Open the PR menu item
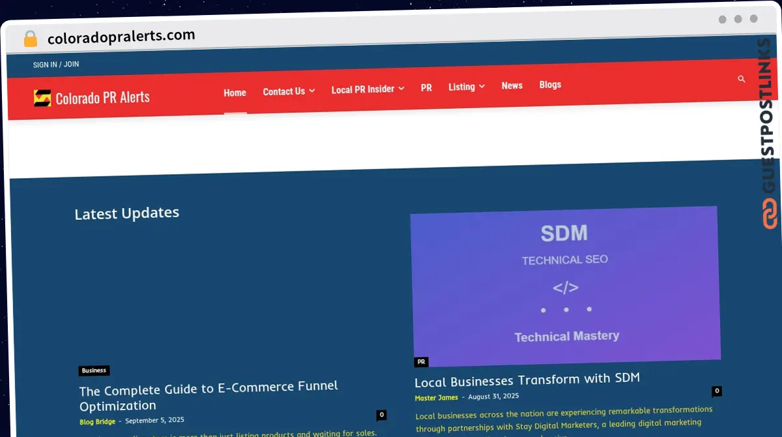Image resolution: width=782 pixels, height=437 pixels. [x=426, y=87]
